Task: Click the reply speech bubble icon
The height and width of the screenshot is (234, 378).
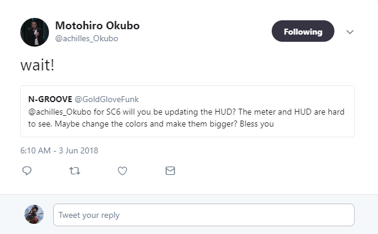Action: [27, 171]
